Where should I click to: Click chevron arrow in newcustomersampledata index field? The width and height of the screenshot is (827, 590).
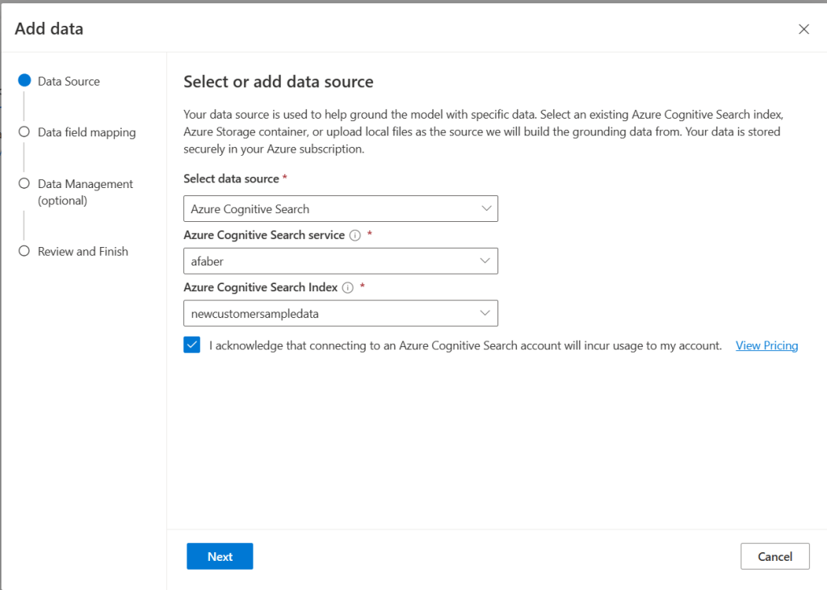(x=485, y=313)
